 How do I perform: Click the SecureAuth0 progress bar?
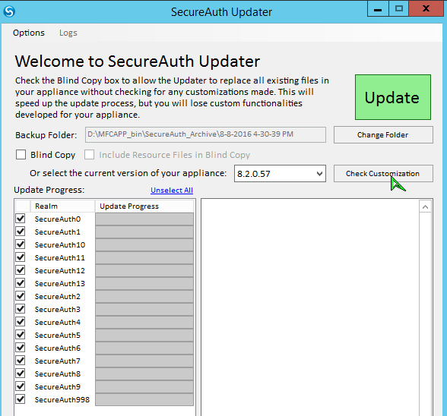click(144, 219)
